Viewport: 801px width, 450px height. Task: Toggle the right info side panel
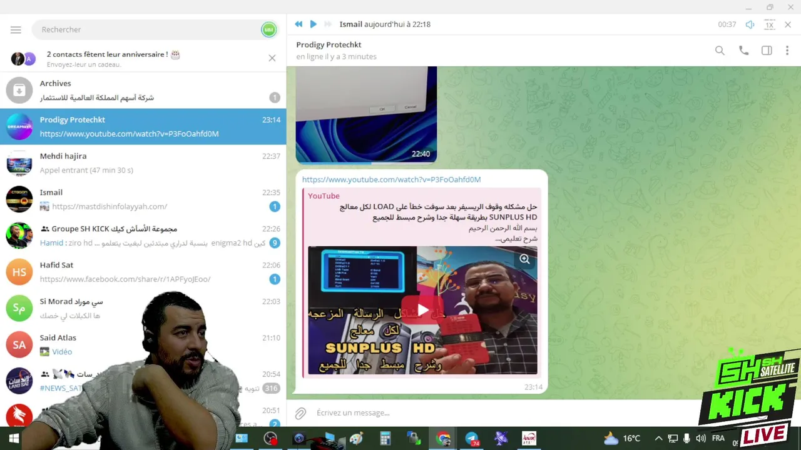[767, 51]
